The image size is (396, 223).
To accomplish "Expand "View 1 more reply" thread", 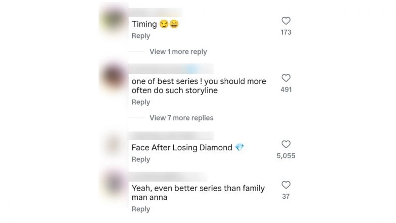I will tap(178, 52).
